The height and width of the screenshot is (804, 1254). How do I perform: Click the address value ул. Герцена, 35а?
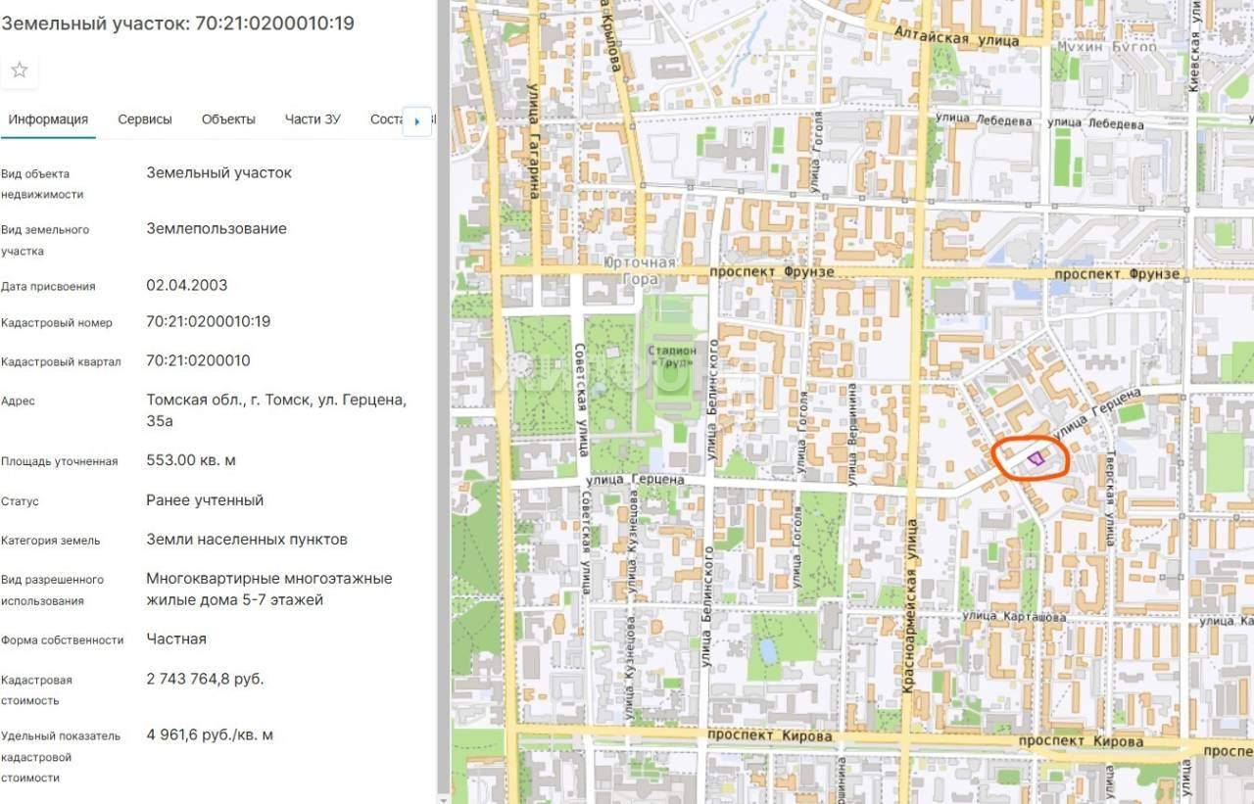click(276, 410)
